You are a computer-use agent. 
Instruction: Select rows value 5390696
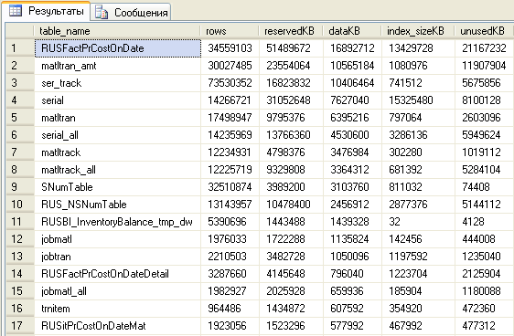(x=230, y=222)
